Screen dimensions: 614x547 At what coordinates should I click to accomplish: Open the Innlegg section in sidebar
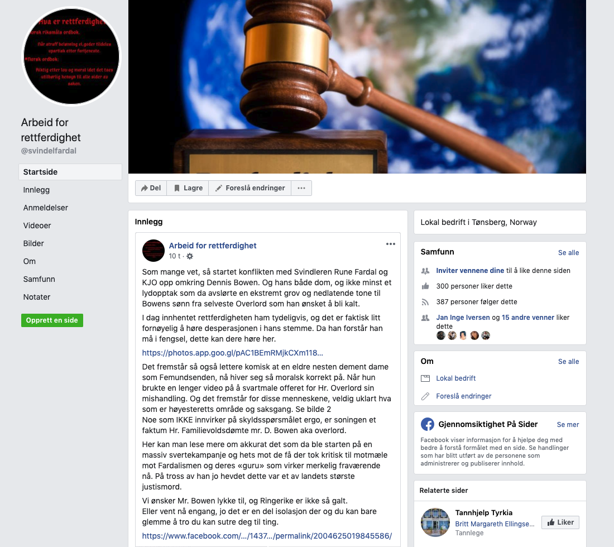tap(36, 190)
